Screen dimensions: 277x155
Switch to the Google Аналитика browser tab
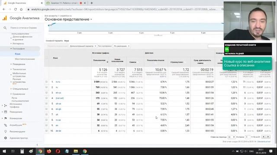[x=23, y=3]
